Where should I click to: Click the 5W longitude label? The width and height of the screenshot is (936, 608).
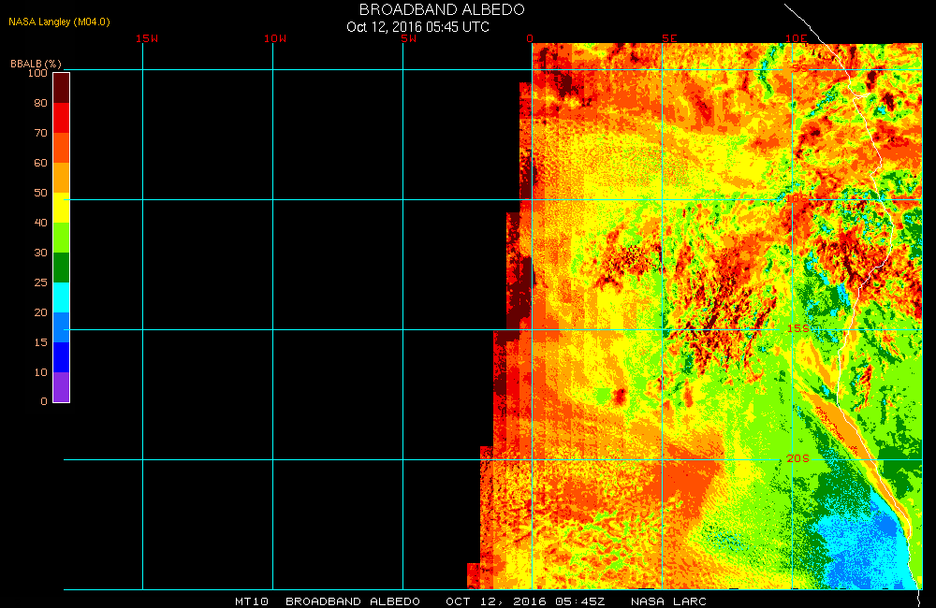(x=409, y=38)
